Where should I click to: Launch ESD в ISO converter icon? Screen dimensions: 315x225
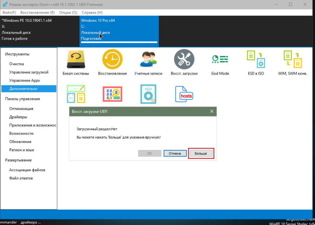pyautogui.click(x=256, y=59)
